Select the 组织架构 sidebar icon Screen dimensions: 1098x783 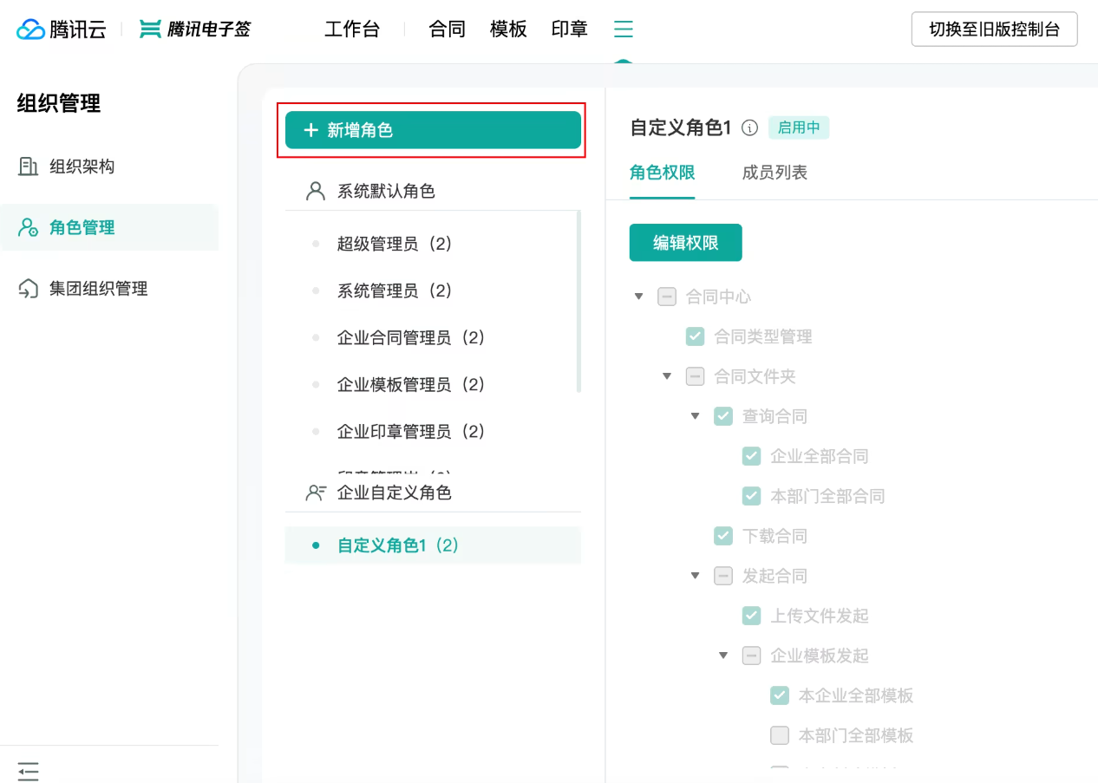[x=27, y=166]
